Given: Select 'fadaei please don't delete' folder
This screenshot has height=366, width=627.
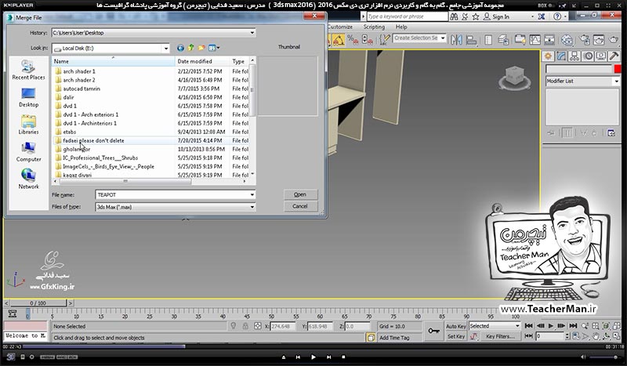Looking at the screenshot, I should (93, 140).
